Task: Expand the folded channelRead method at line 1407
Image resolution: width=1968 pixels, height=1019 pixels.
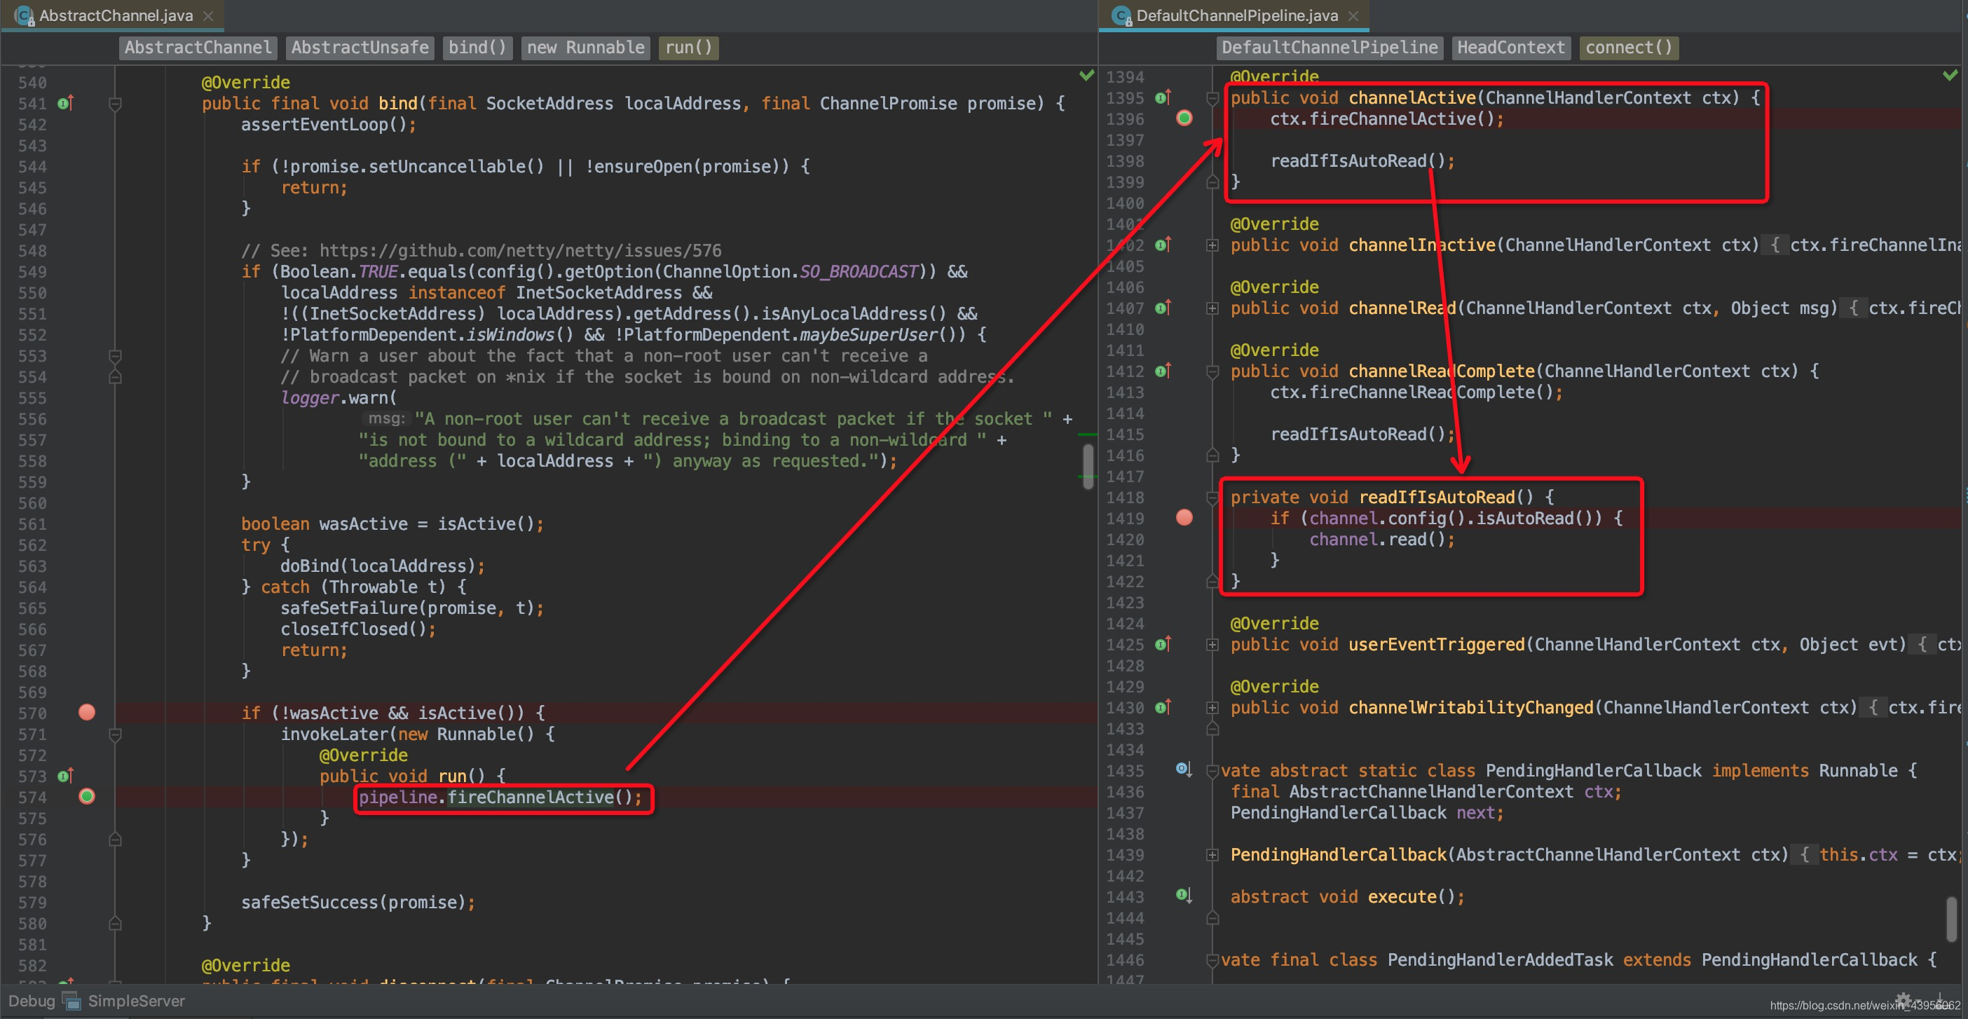Action: click(1212, 308)
